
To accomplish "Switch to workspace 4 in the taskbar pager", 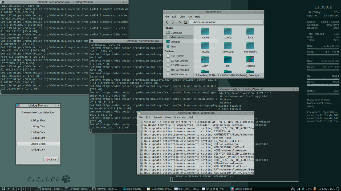I will click(32, 189).
